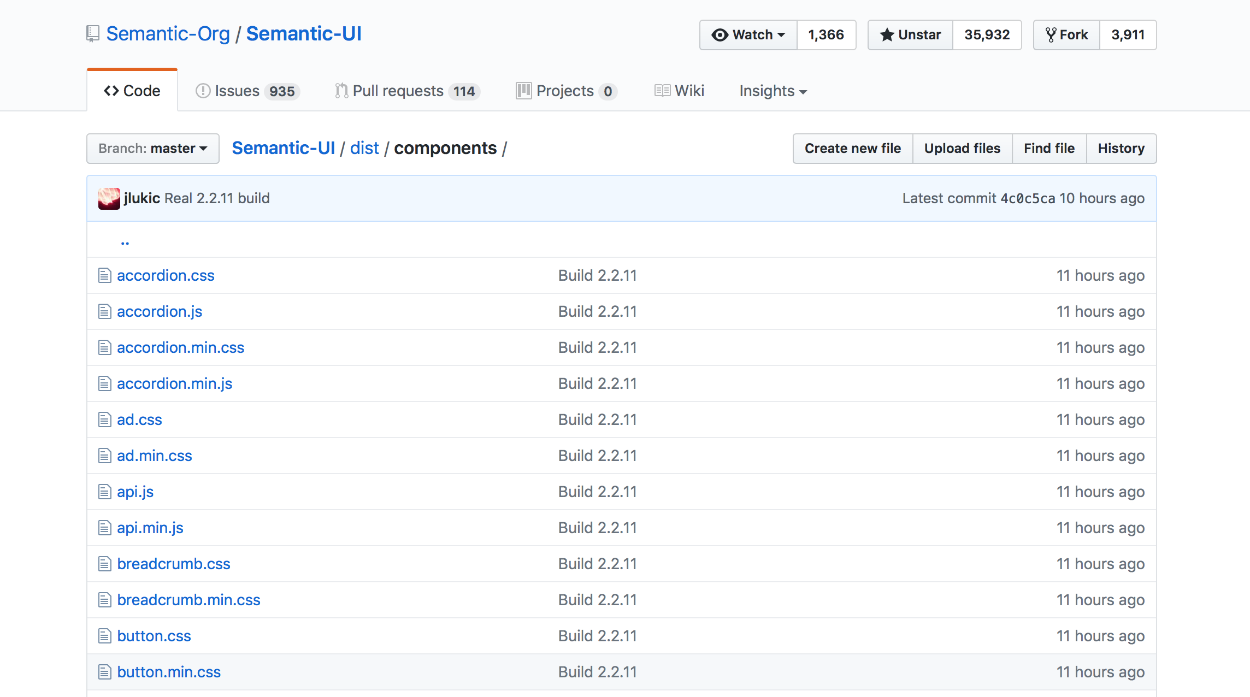Screen dimensions: 1250x697
Task: Click the Pull requests tab icon
Action: 341,91
